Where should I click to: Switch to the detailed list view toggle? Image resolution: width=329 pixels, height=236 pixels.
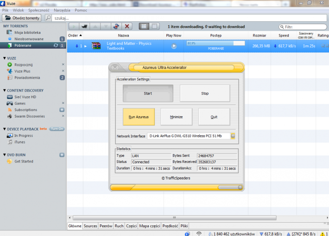click(x=144, y=26)
